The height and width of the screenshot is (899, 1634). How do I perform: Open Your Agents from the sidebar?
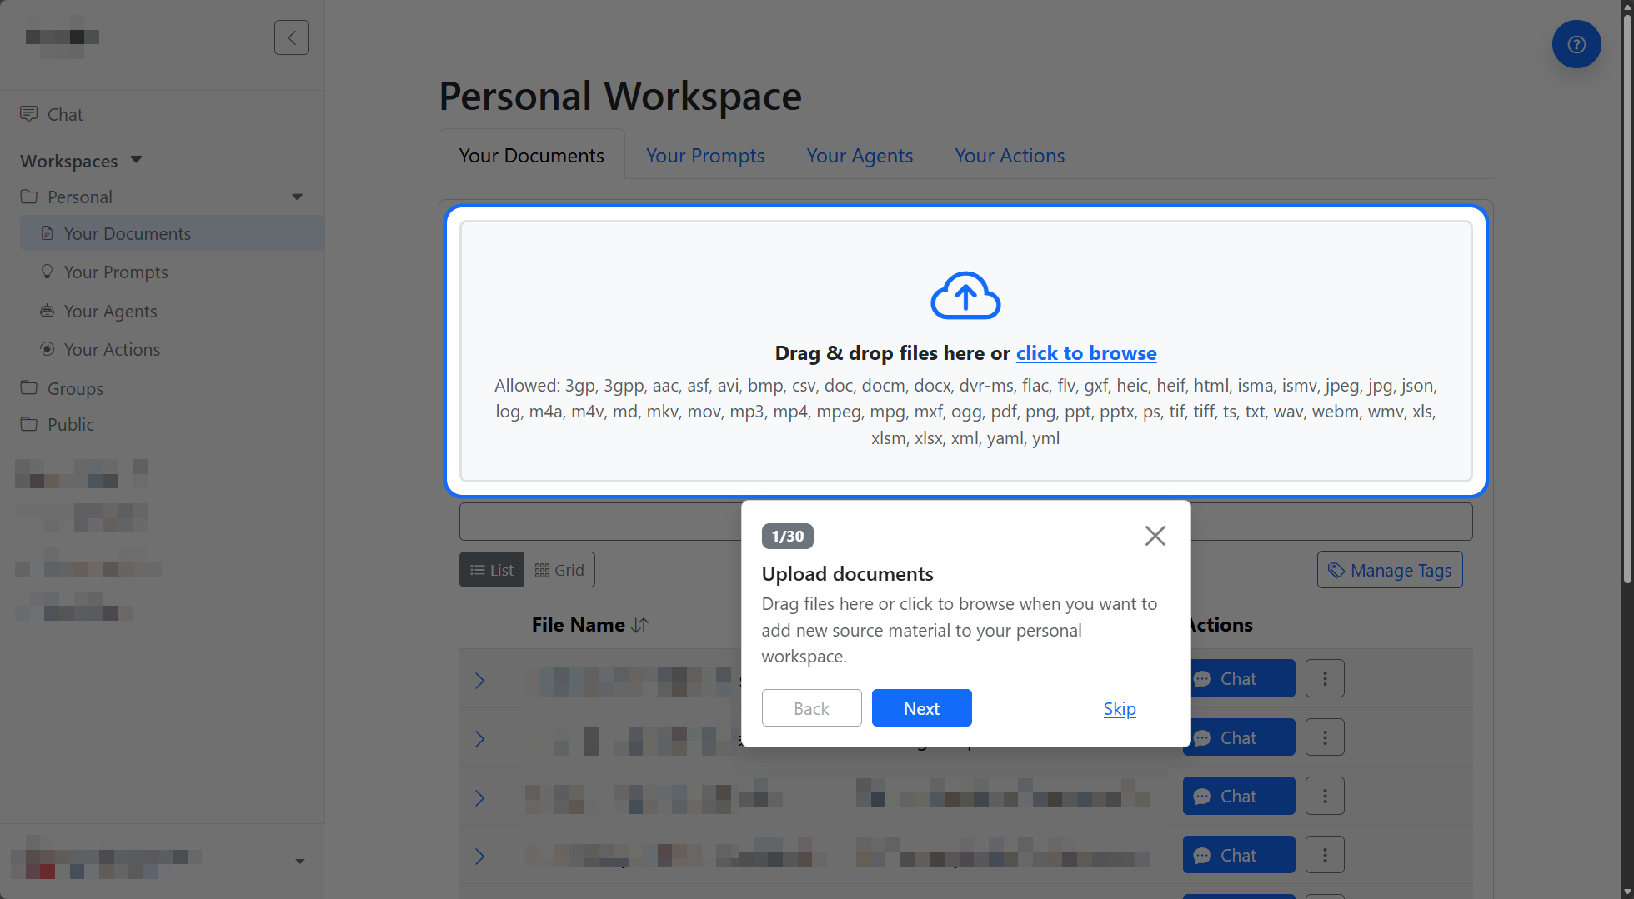pyautogui.click(x=109, y=311)
